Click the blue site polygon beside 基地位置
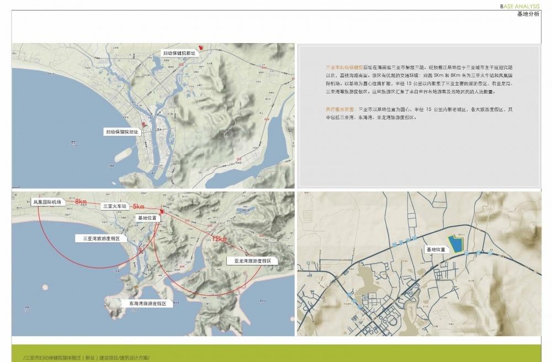The width and height of the screenshot is (552, 362). click(x=456, y=244)
